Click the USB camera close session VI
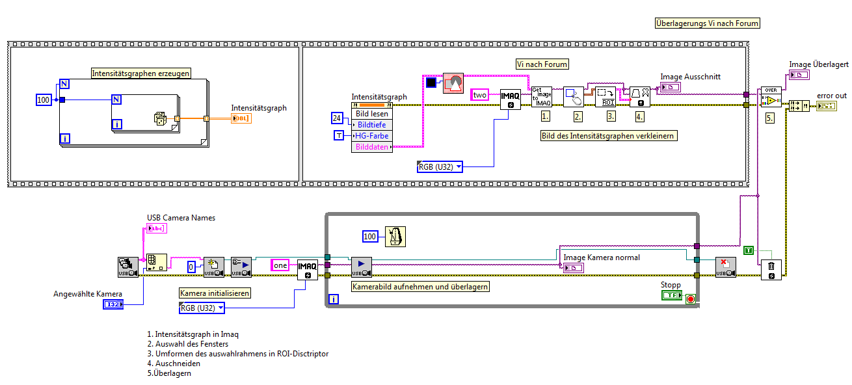This screenshot has width=852, height=385. point(726,267)
